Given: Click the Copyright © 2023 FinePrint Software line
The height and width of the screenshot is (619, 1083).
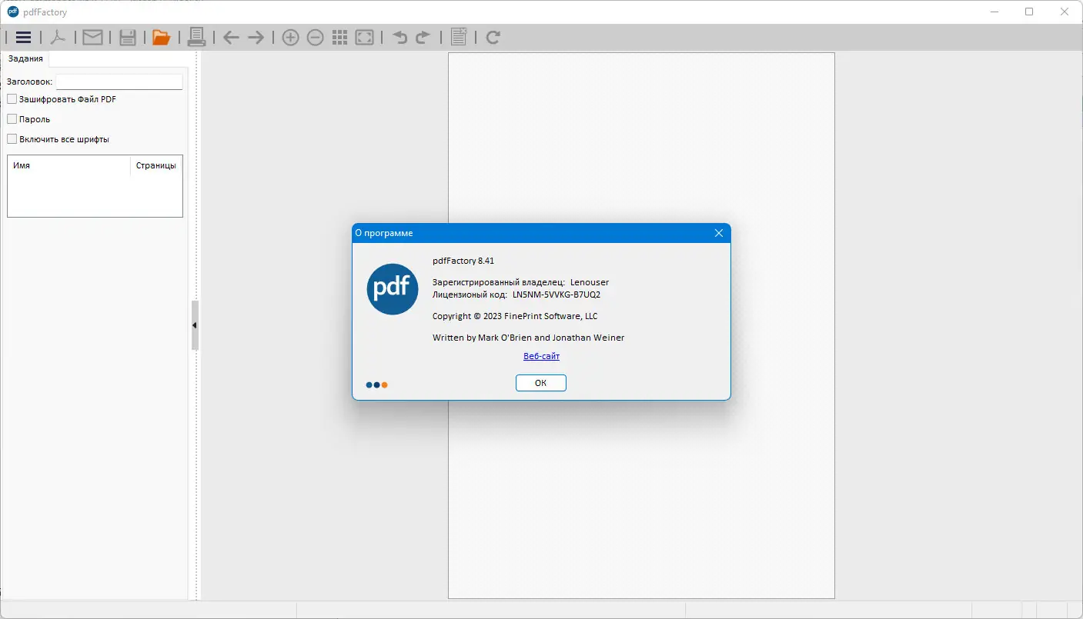Looking at the screenshot, I should 515,316.
